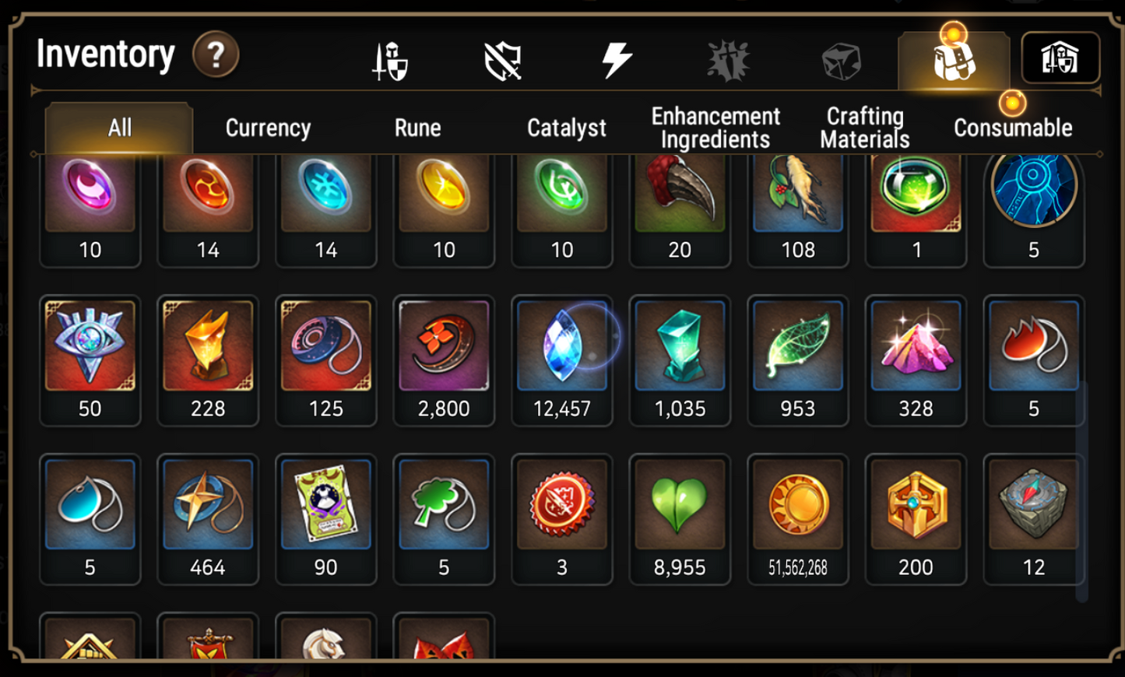Open the Inventory help question mark

tap(216, 54)
